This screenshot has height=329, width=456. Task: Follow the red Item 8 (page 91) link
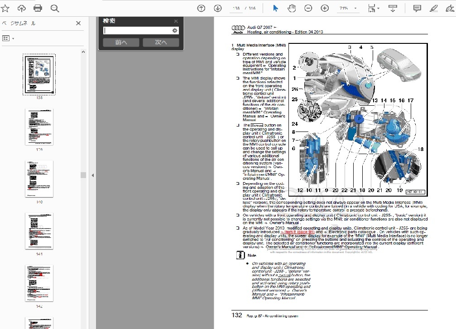297,232
